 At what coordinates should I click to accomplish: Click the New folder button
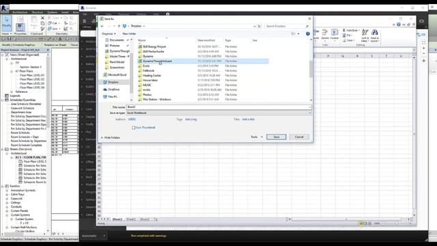(x=129, y=33)
